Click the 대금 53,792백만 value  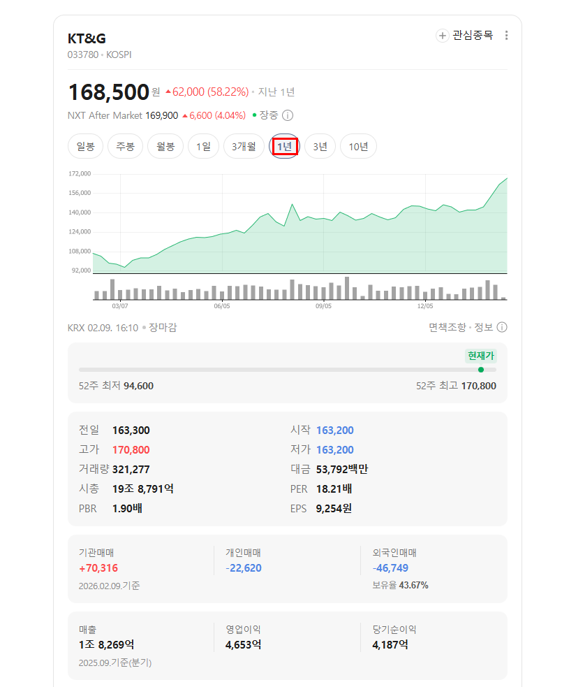pos(342,470)
